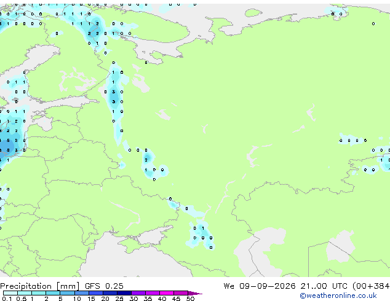Click the "35" legend scale label
Image resolution: width=390 pixels, height=301 pixels.
tap(148, 299)
